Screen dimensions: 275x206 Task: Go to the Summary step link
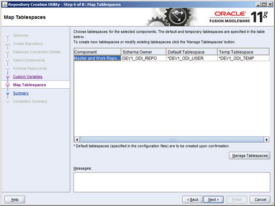click(x=21, y=93)
